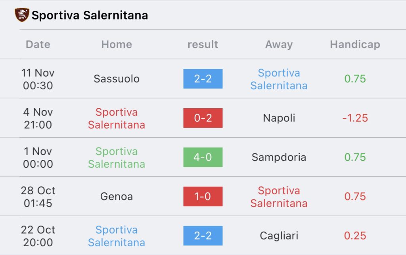The image size is (406, 255).
Task: Click the green 4-0 result badge
Action: pos(203,157)
